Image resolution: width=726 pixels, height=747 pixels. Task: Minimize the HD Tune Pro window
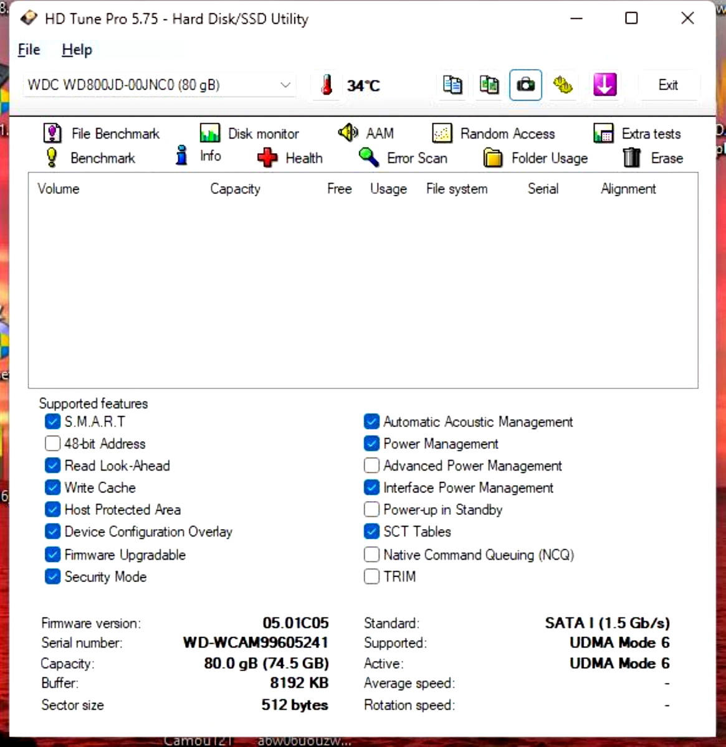576,18
